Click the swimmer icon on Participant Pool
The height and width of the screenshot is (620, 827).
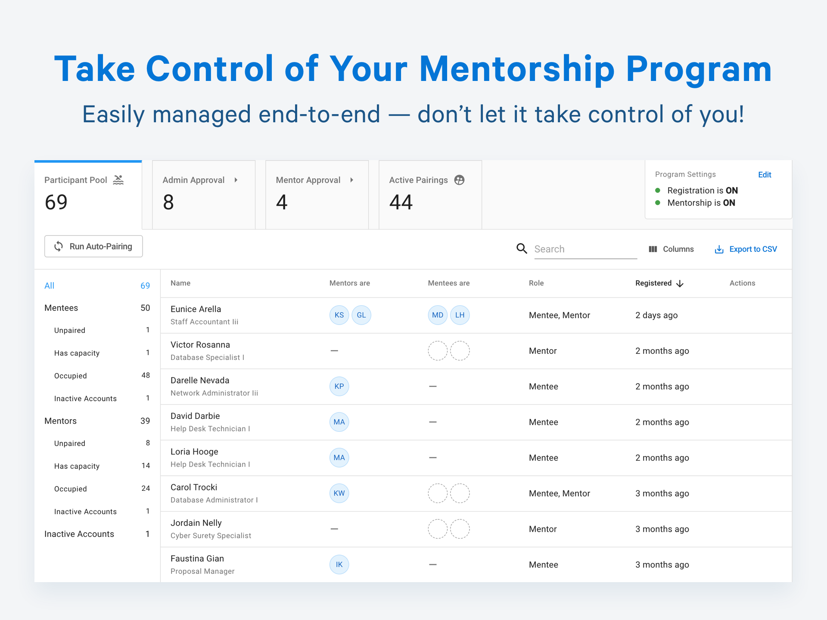[x=118, y=180]
